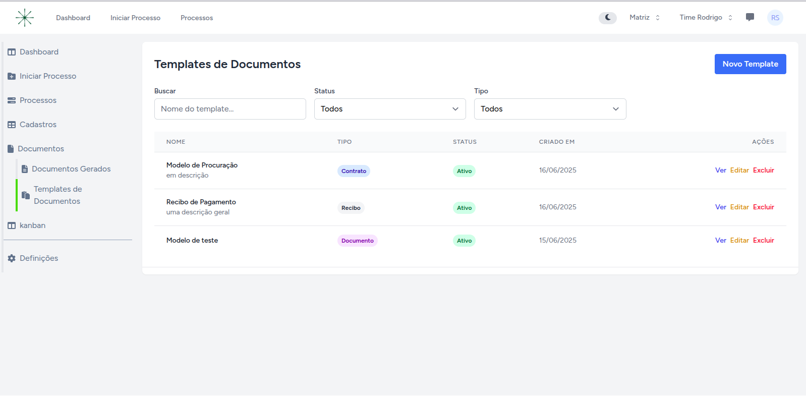Image resolution: width=806 pixels, height=396 pixels.
Task: Click the Templates de Documentos icon
Action: (x=26, y=195)
